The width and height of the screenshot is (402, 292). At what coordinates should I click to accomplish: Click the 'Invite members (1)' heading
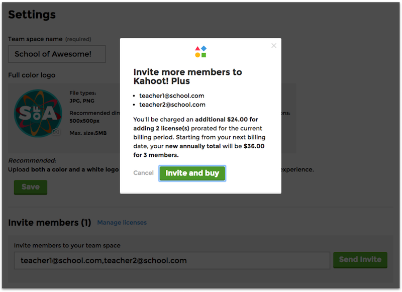pos(50,223)
